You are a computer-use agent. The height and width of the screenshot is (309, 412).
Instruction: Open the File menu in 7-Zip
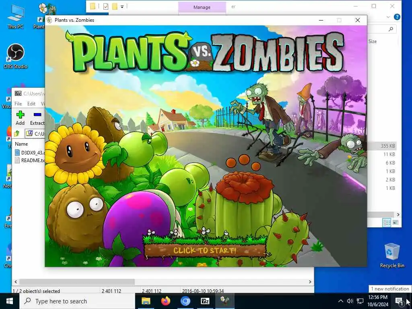point(18,103)
